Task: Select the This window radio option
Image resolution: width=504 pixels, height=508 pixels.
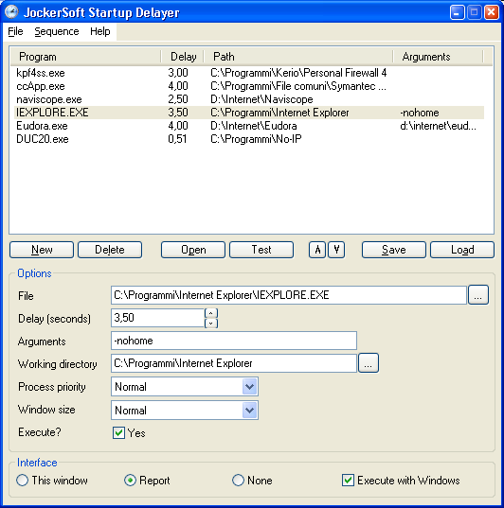Action: [x=22, y=481]
